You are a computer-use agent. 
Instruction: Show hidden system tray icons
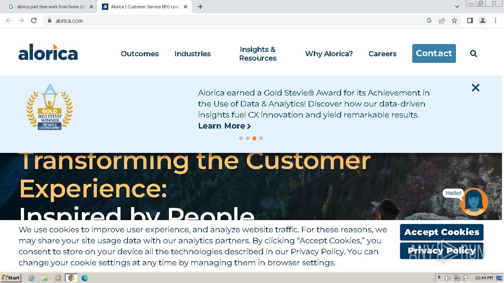(x=439, y=278)
